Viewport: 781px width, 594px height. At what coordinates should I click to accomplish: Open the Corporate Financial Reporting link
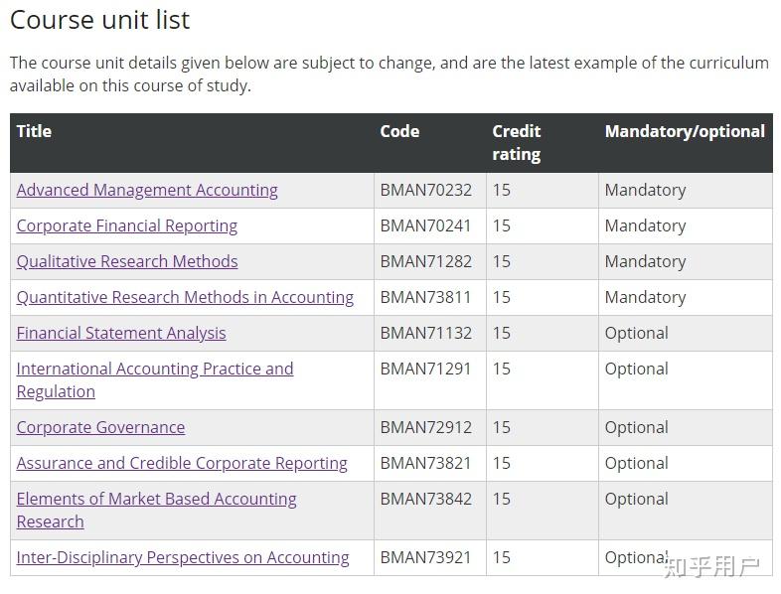point(127,226)
